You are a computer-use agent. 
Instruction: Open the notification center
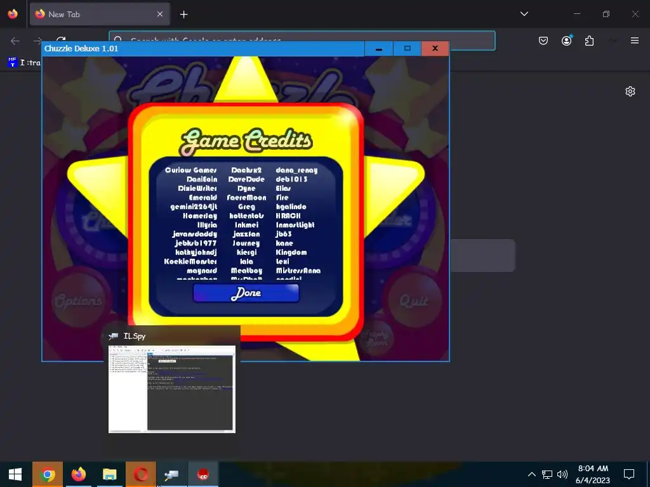pos(629,474)
